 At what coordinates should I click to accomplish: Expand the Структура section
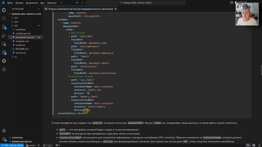(x=17, y=138)
